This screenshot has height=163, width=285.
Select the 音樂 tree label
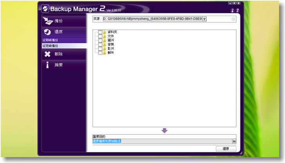coord(111,44)
